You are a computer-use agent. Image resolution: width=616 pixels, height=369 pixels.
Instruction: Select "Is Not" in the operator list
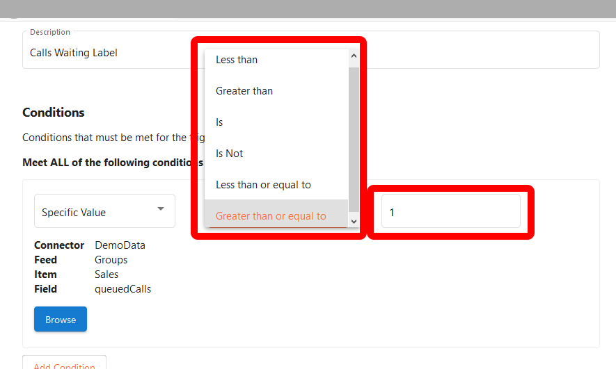tap(229, 154)
